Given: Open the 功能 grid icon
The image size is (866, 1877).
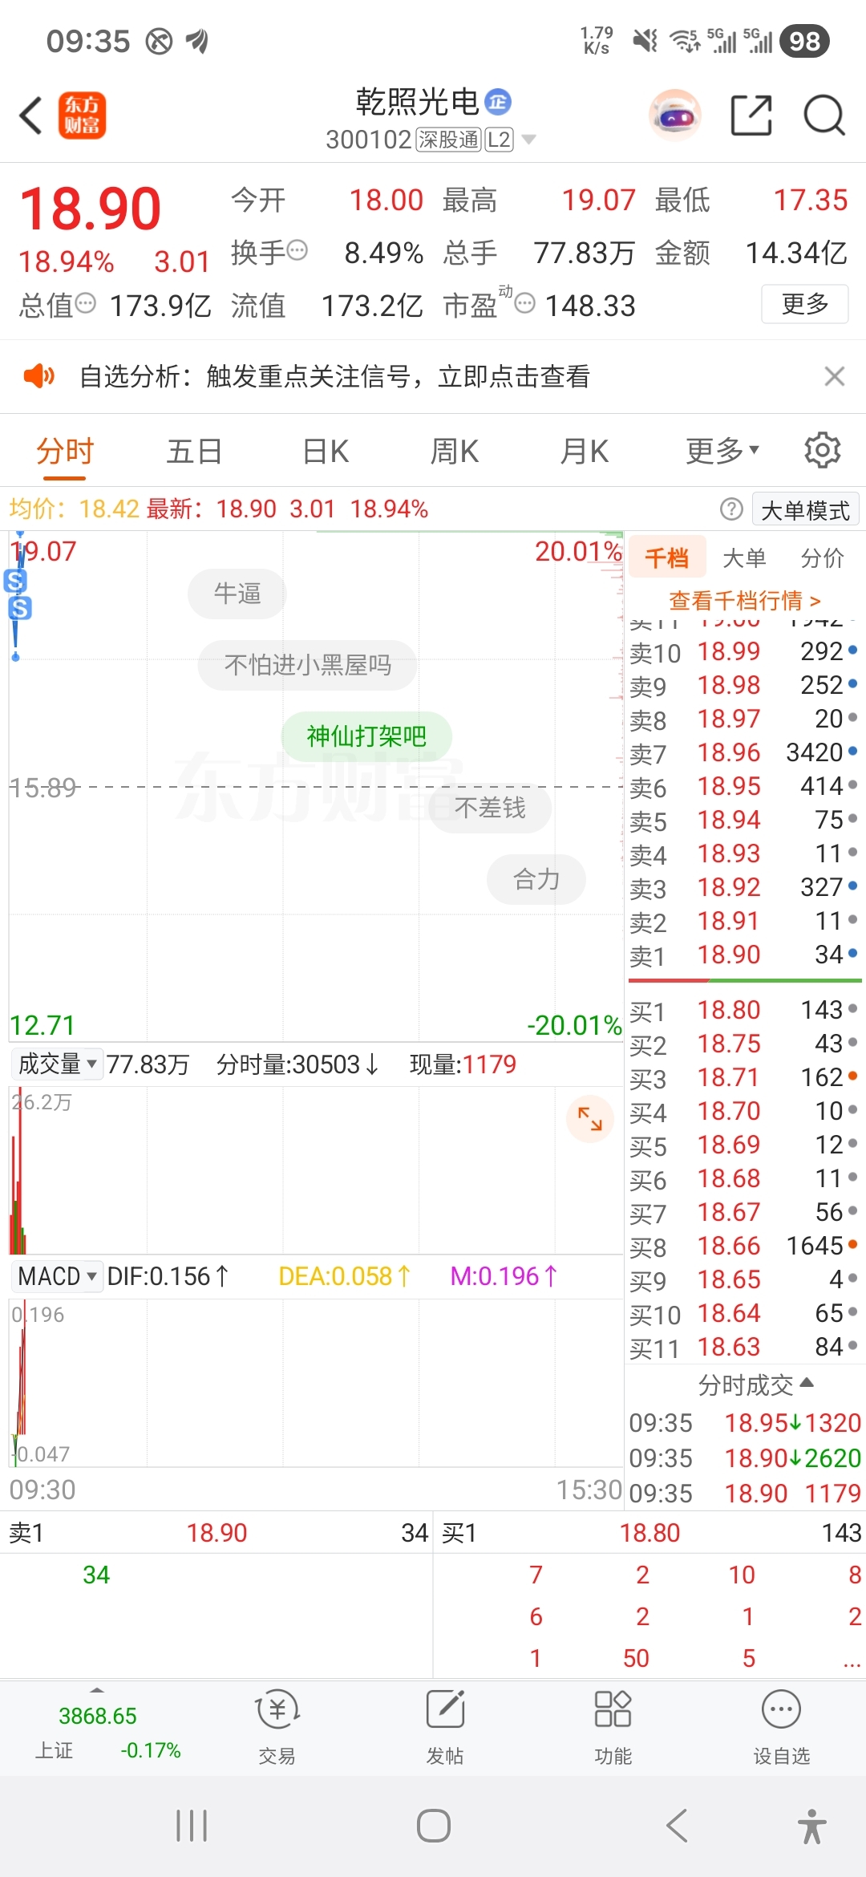Looking at the screenshot, I should point(613,1710).
